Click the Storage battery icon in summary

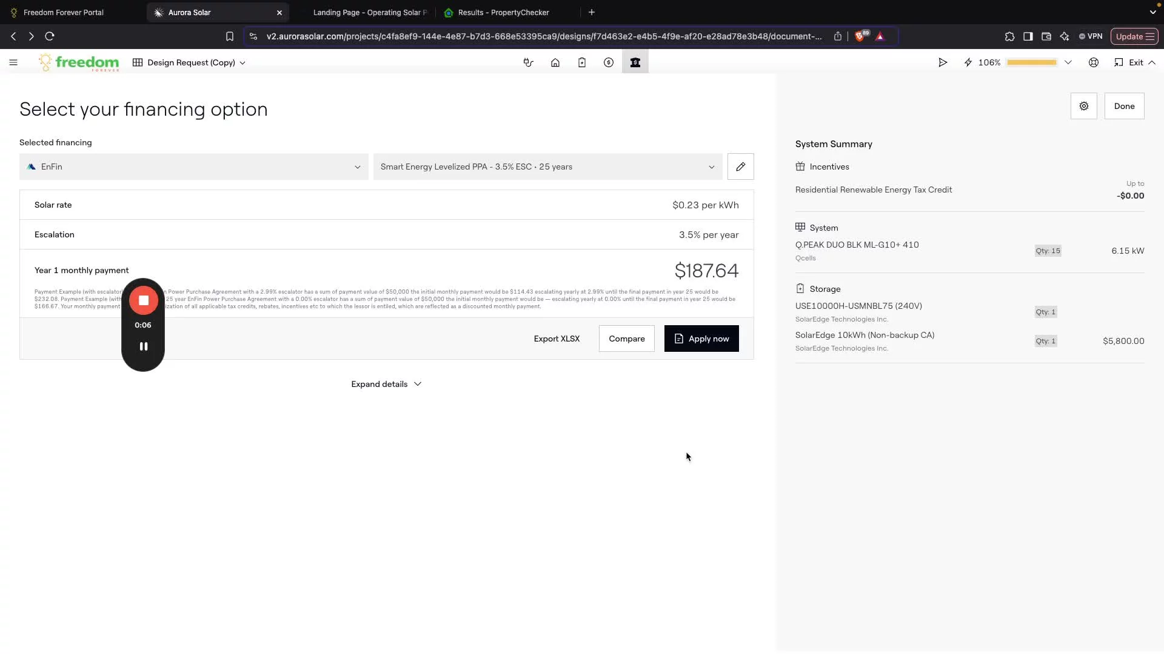800,289
